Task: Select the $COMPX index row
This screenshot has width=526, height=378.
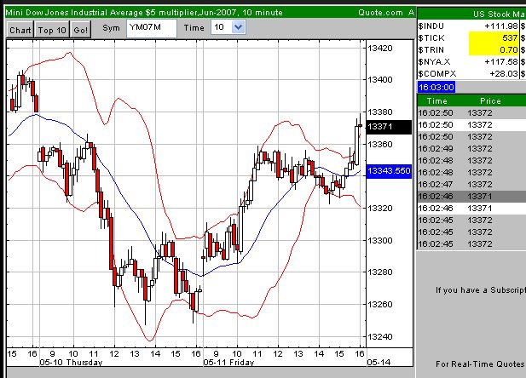Action: 470,73
